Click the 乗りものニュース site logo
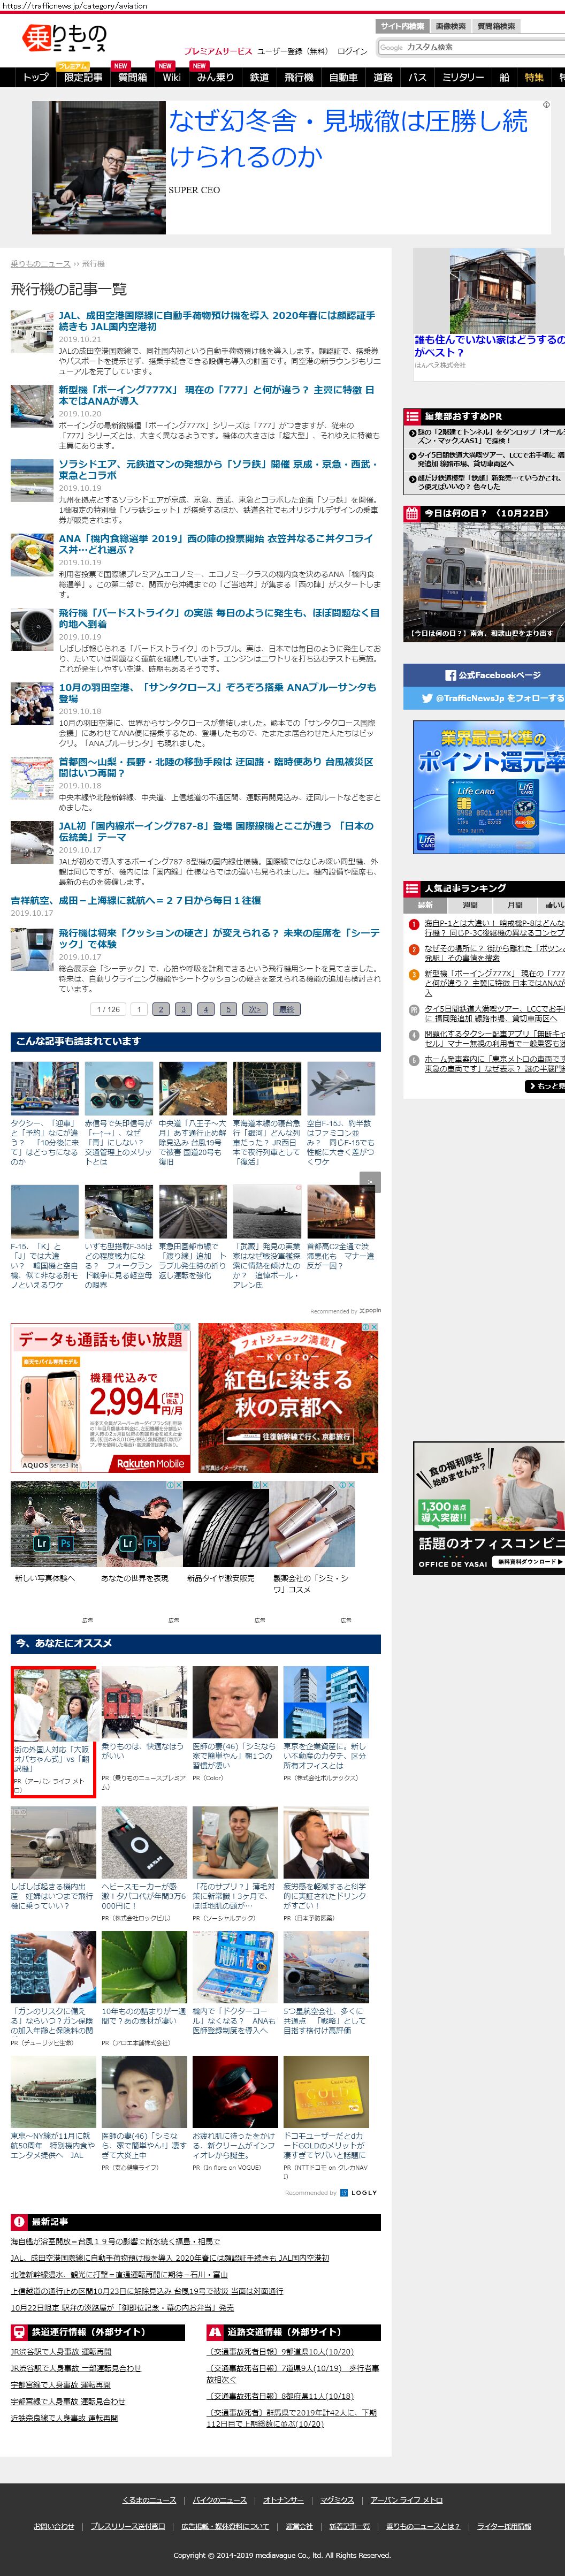565x2576 pixels. pyautogui.click(x=65, y=38)
